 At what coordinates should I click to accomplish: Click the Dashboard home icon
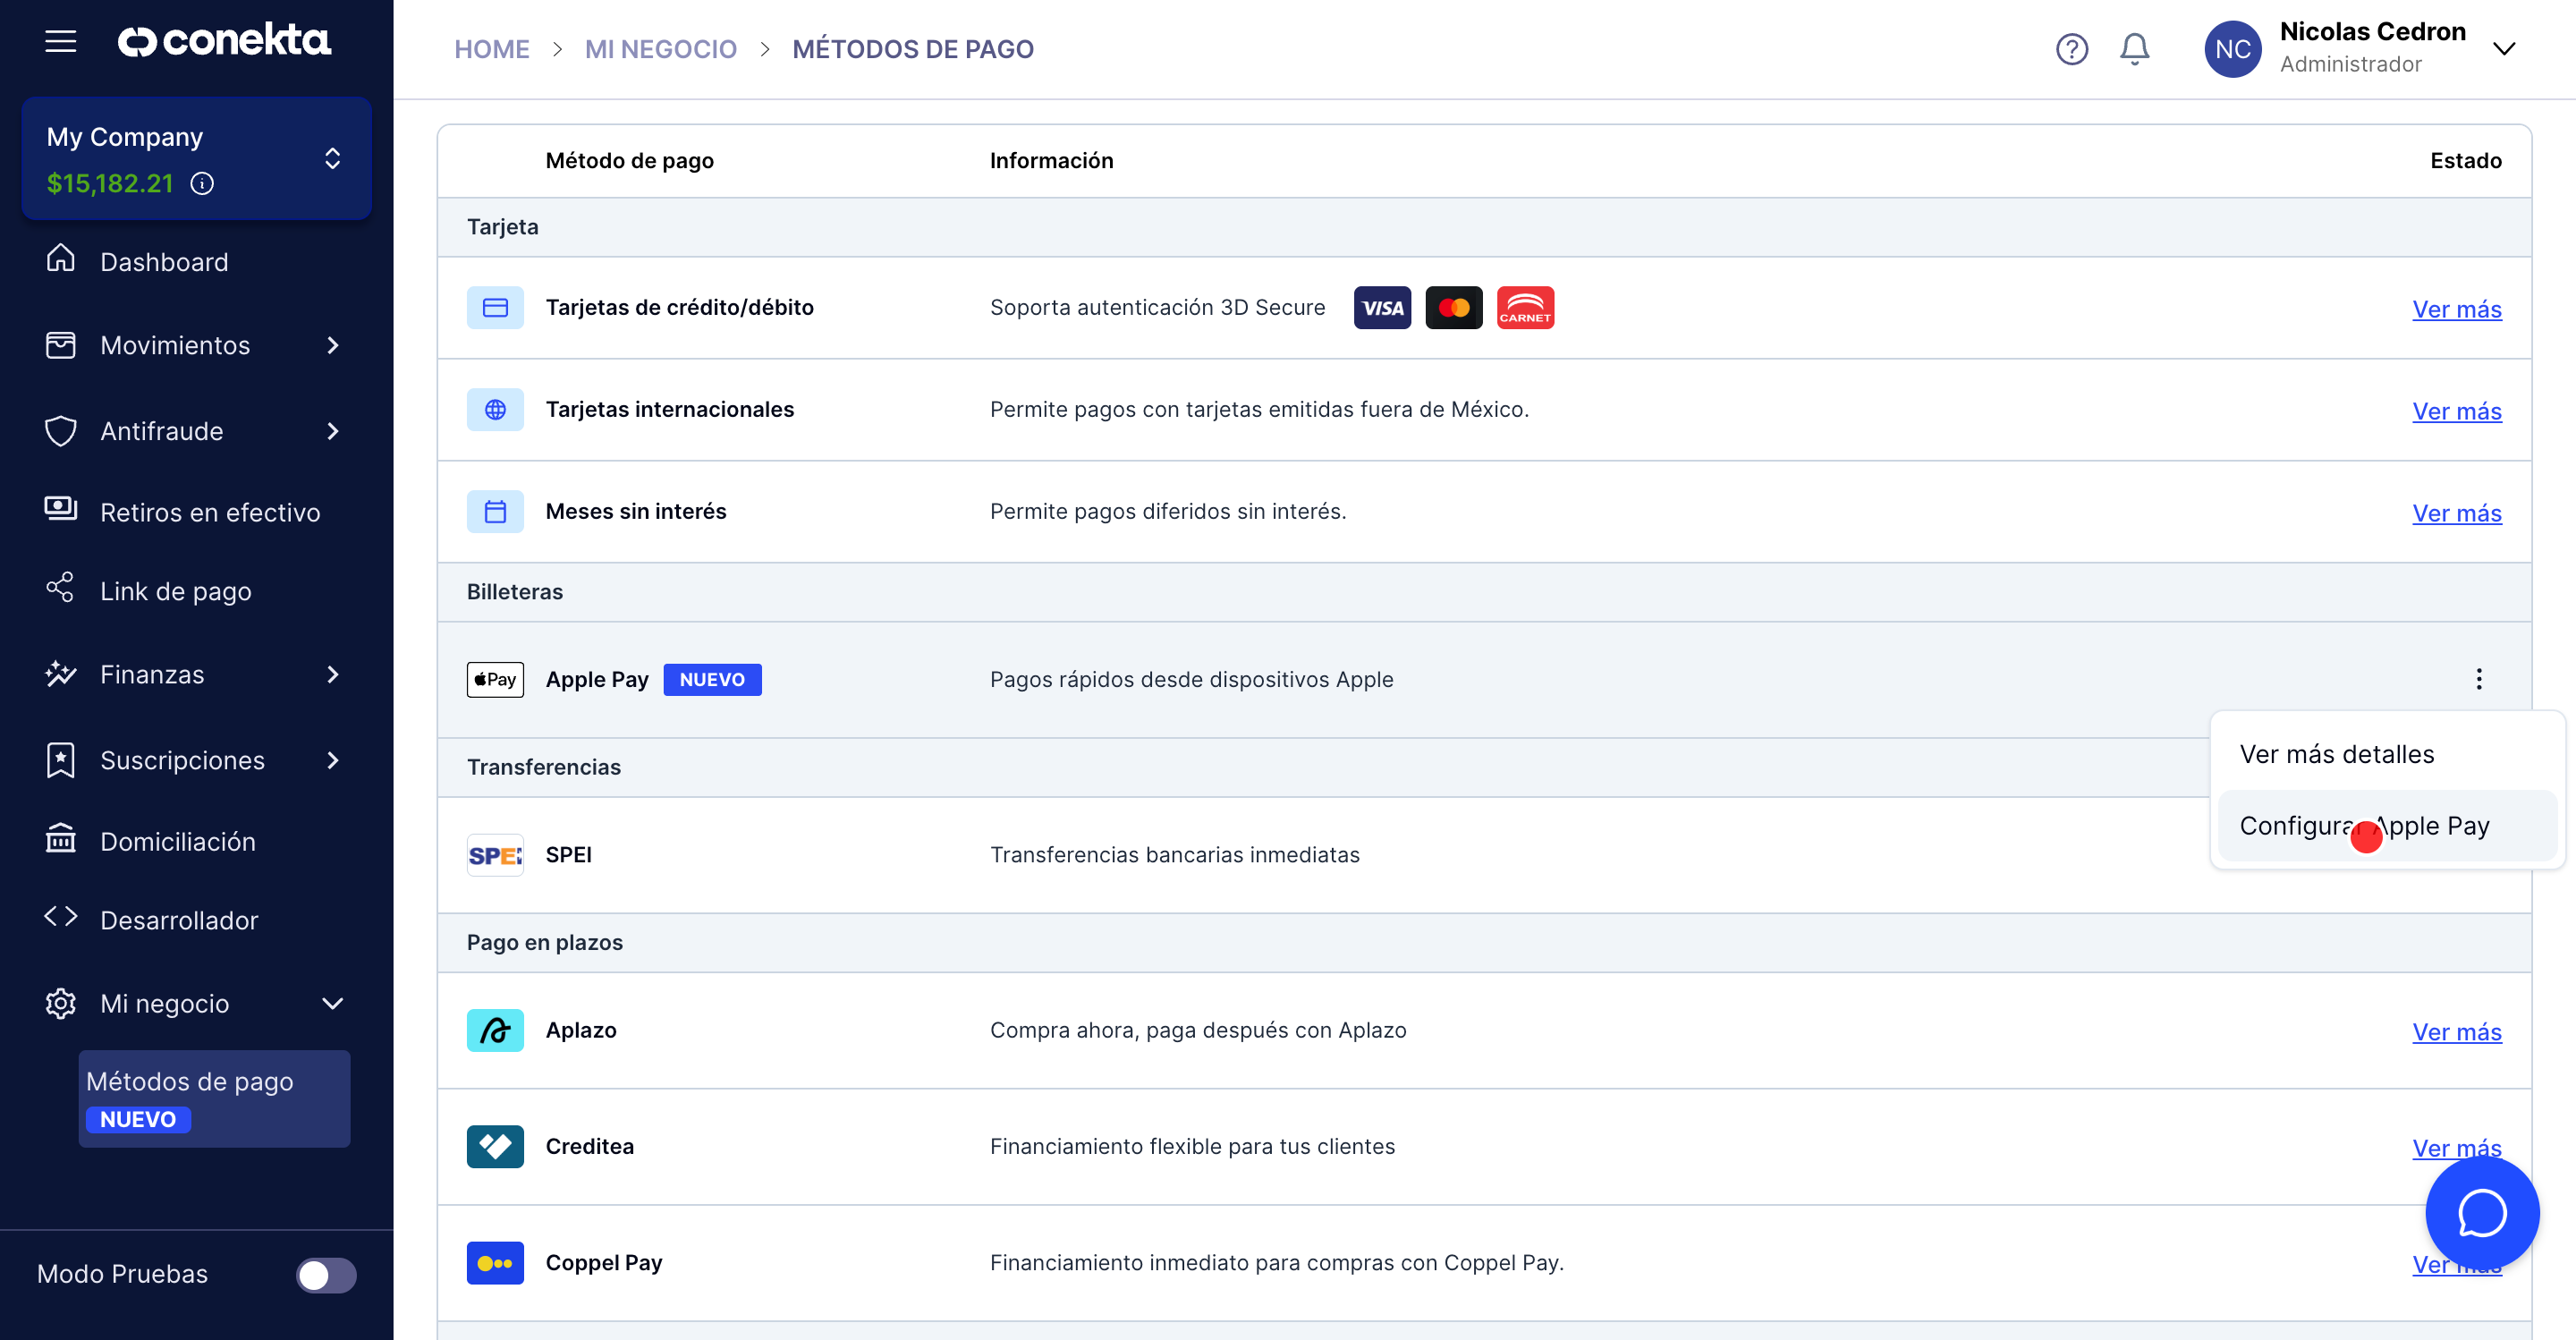click(x=61, y=260)
